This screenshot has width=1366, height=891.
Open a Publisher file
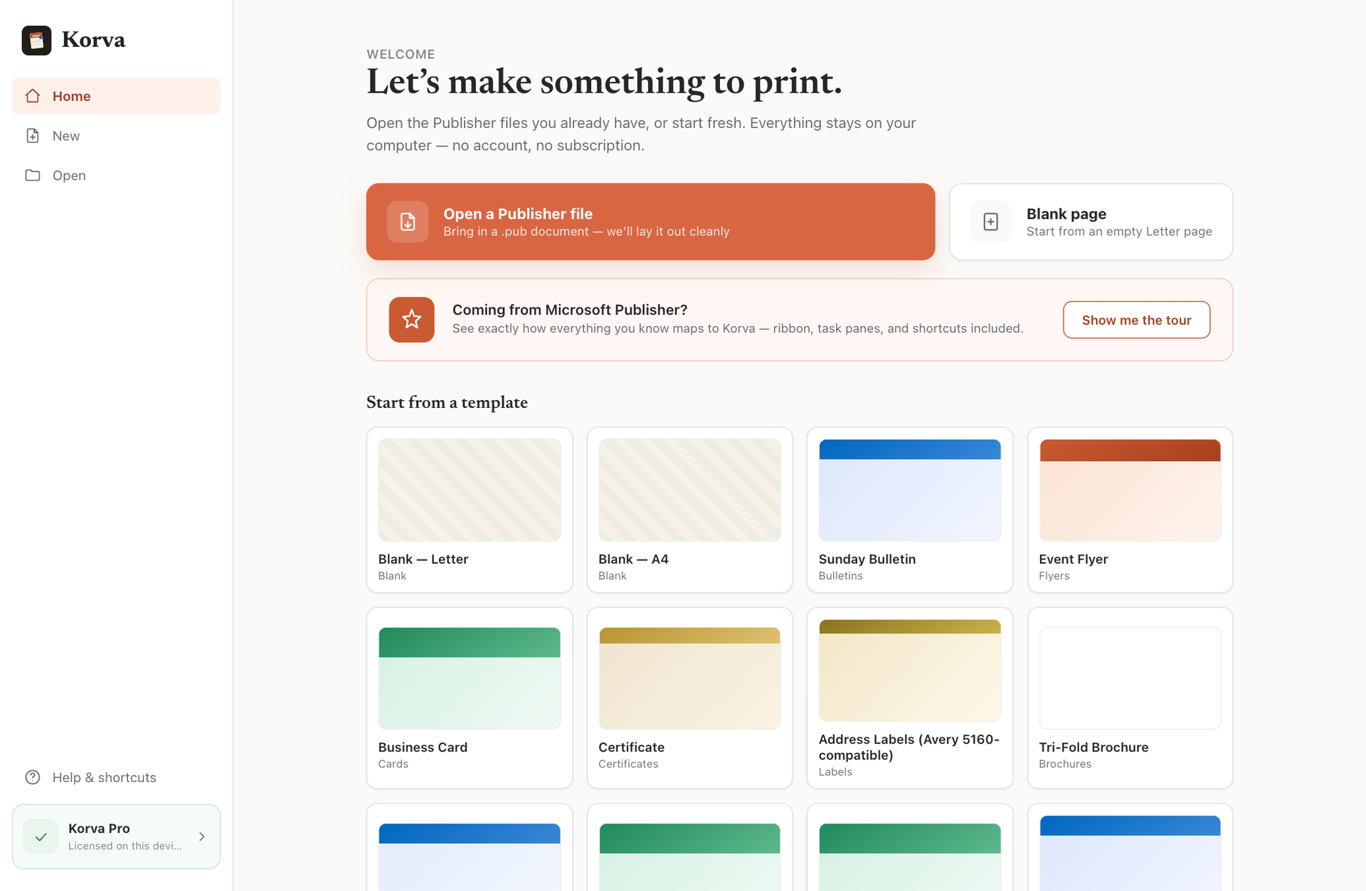[x=650, y=222]
